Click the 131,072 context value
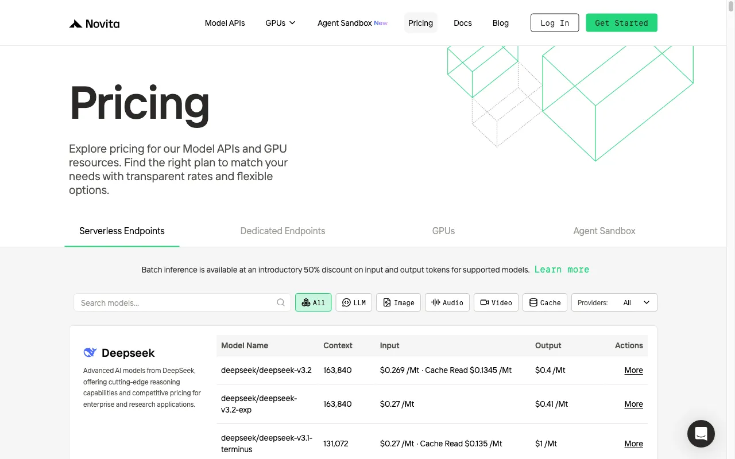The height and width of the screenshot is (459, 735). tap(337, 444)
